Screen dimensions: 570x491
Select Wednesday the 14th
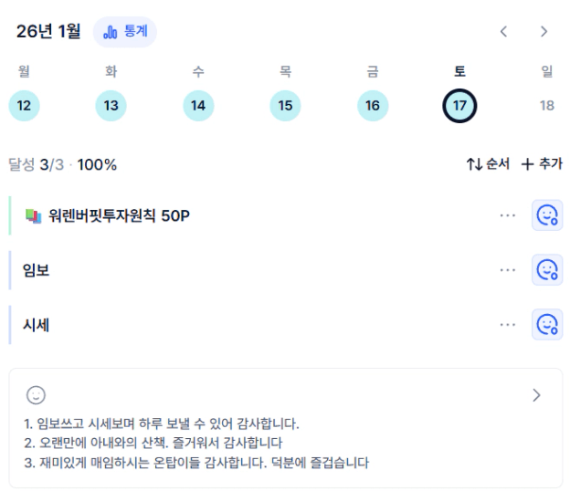(x=198, y=106)
